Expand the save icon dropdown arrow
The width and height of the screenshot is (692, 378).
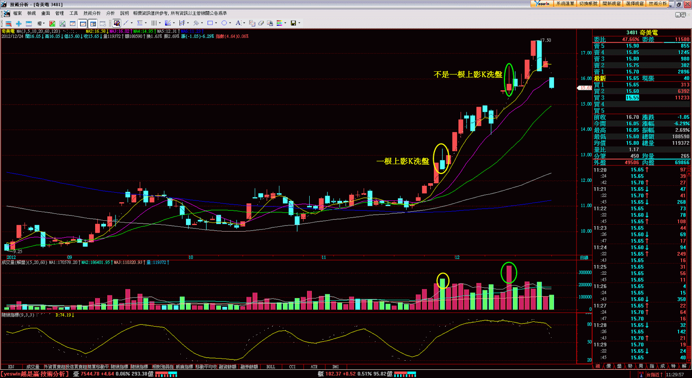pyautogui.click(x=299, y=23)
